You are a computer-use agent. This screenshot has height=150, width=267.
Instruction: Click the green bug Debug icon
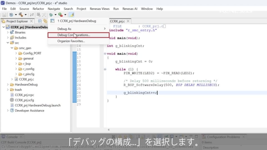(51, 15)
